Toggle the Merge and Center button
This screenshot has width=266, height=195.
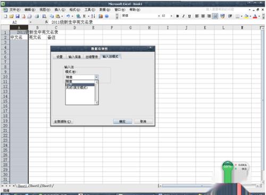(x=215, y=16)
